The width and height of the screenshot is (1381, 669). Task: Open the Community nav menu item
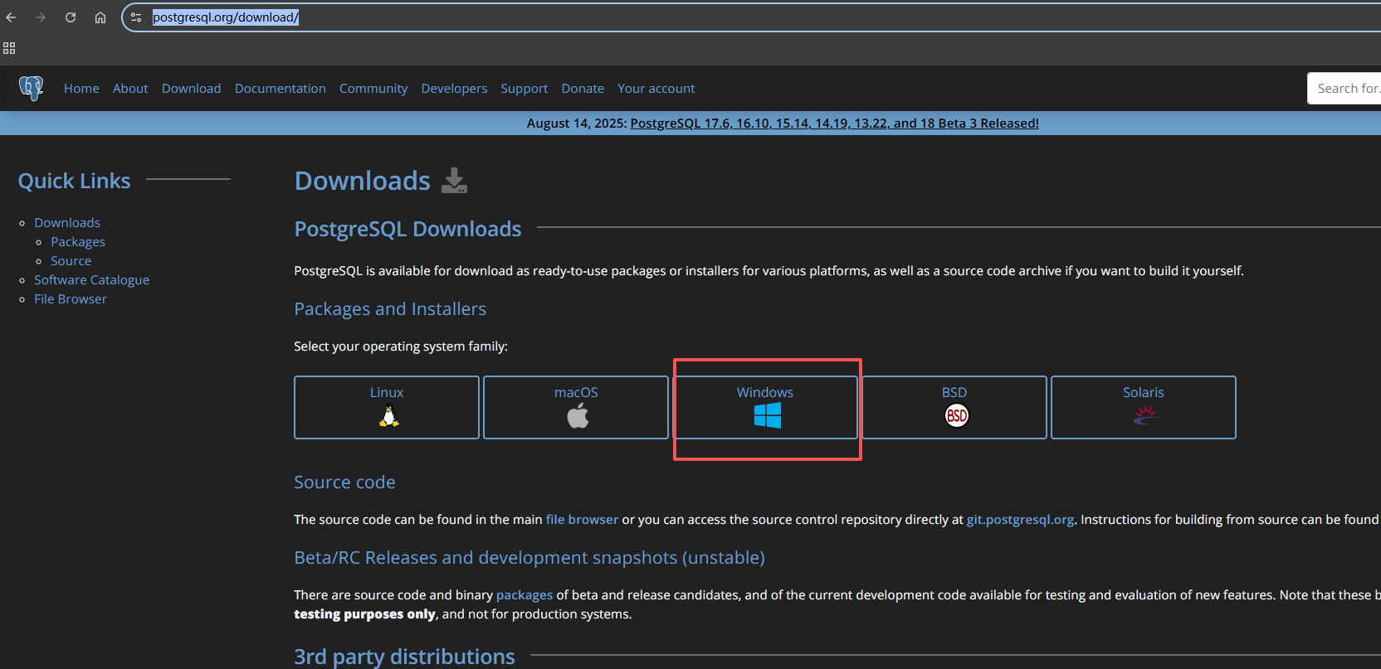point(373,89)
